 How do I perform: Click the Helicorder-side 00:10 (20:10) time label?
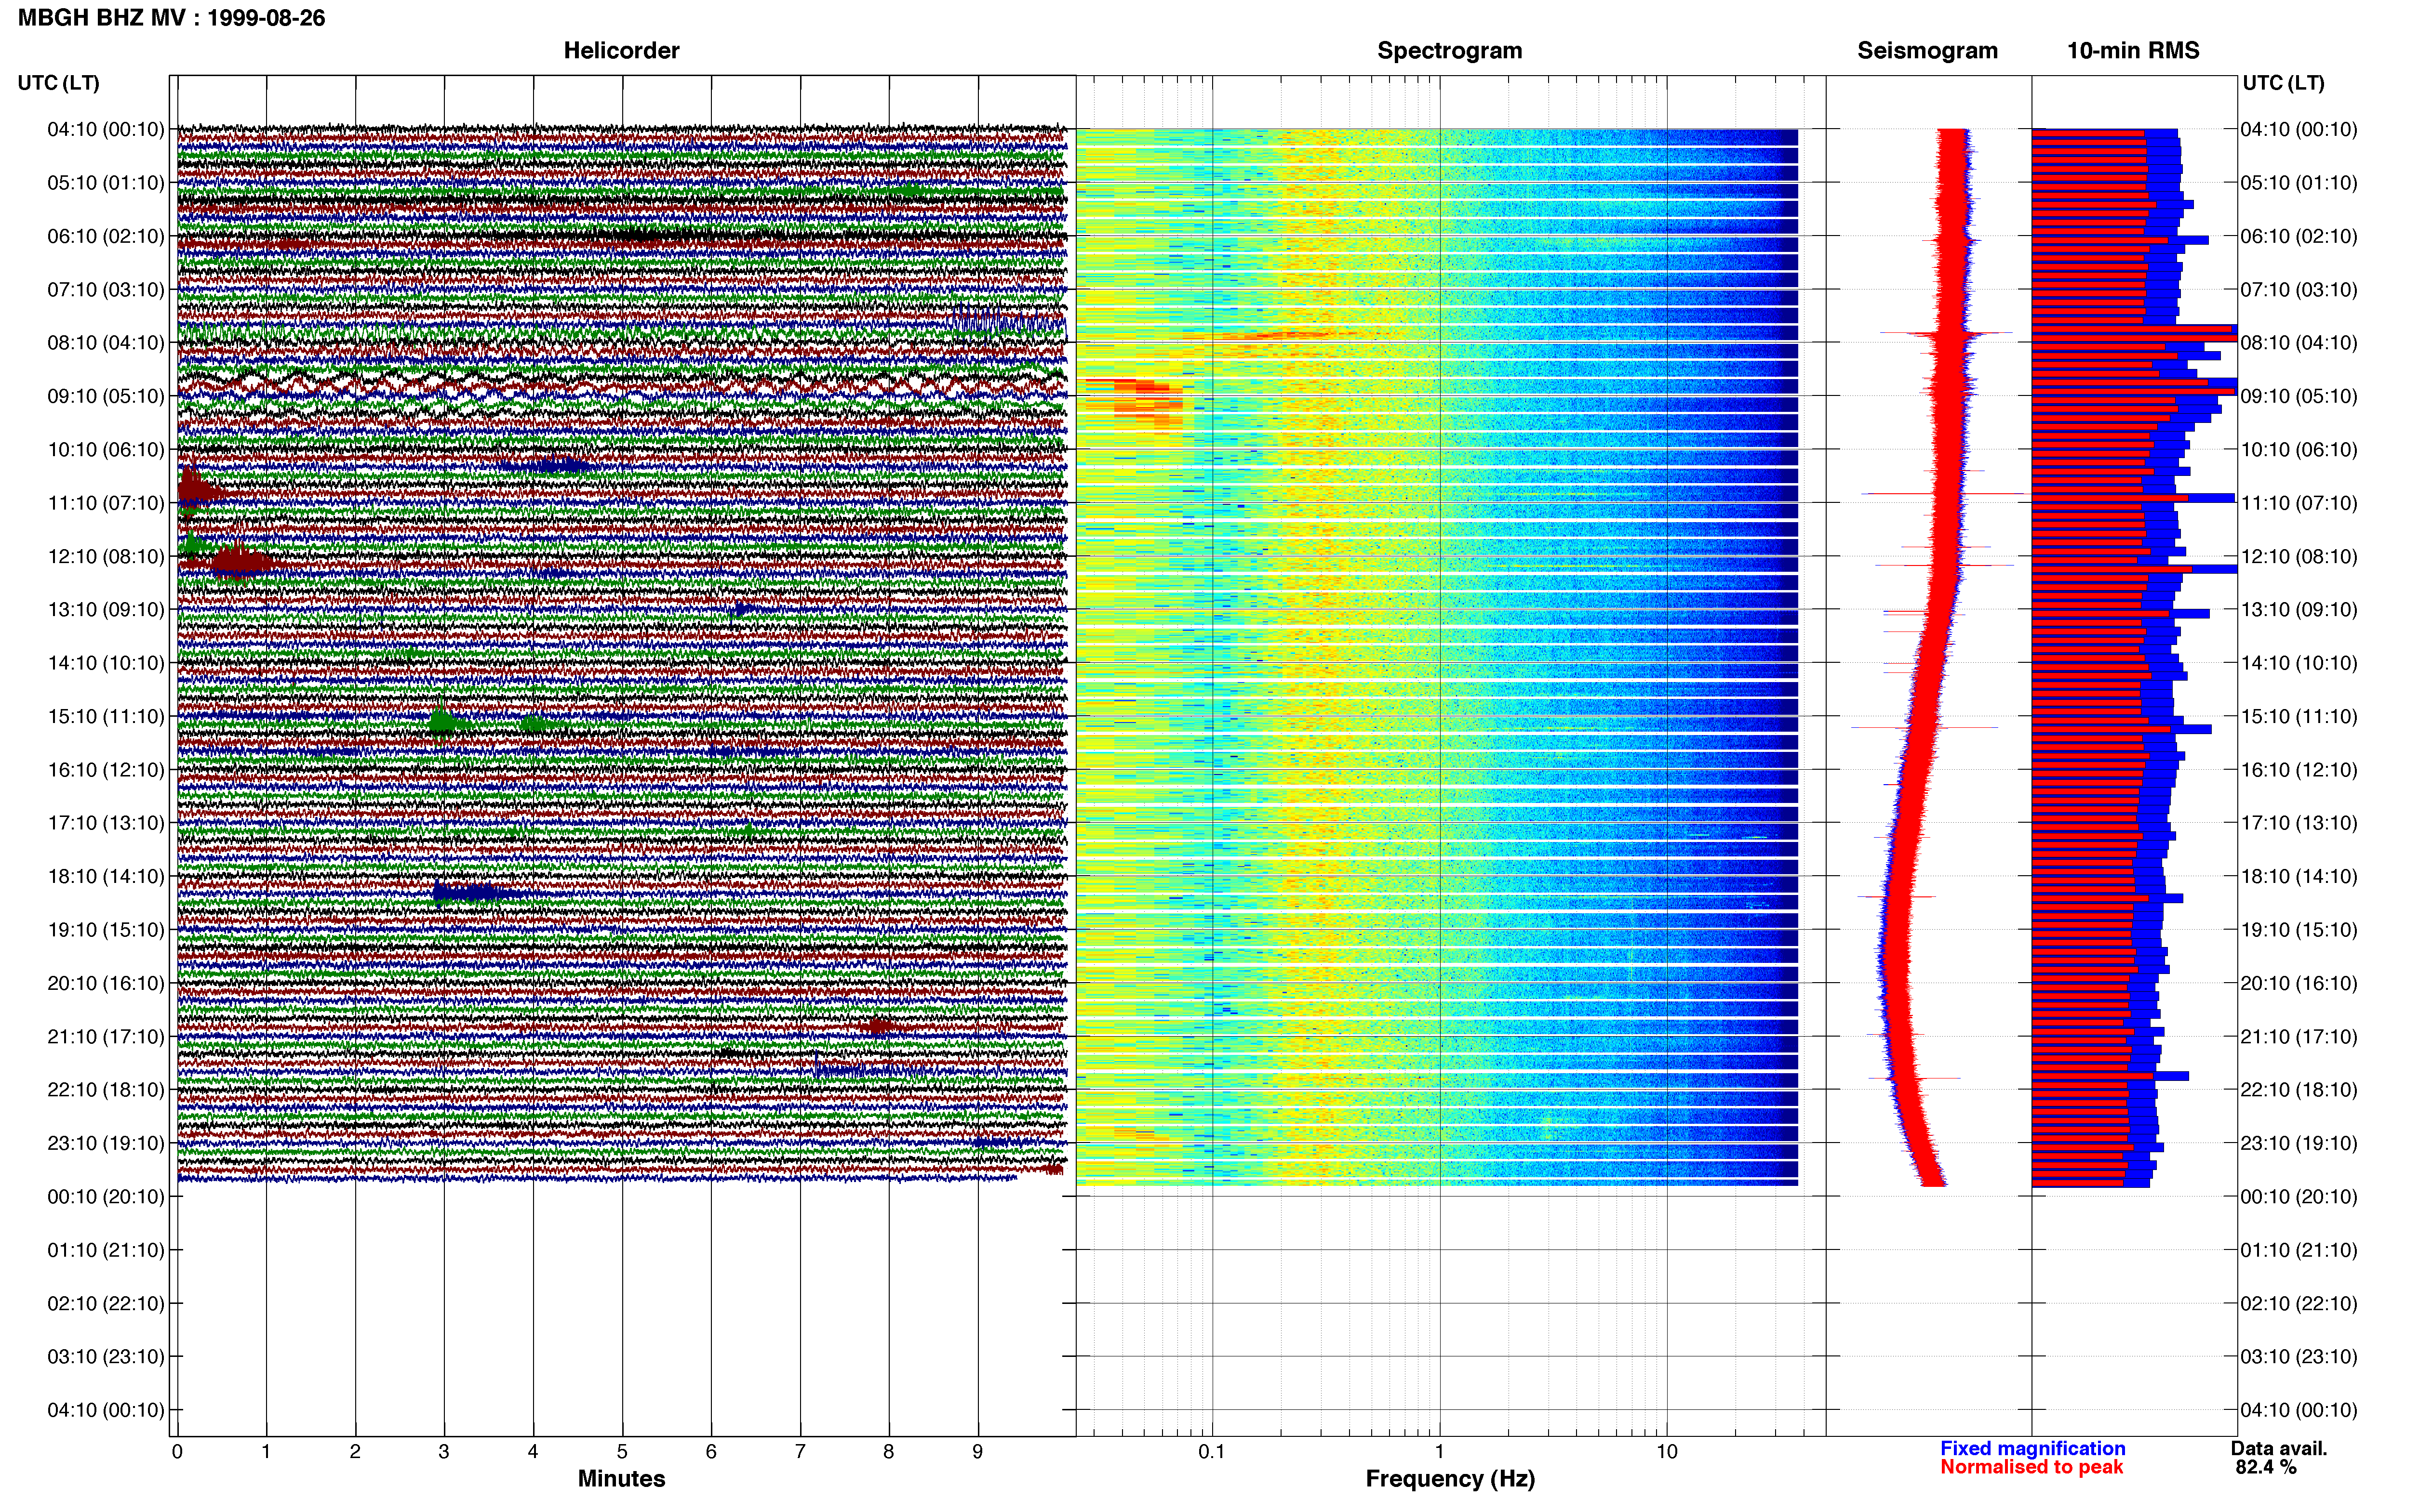[106, 1197]
